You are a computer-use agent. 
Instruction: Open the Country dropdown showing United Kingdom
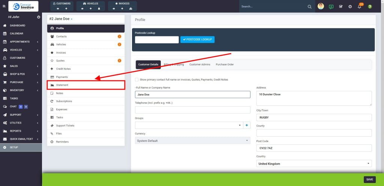click(314, 164)
